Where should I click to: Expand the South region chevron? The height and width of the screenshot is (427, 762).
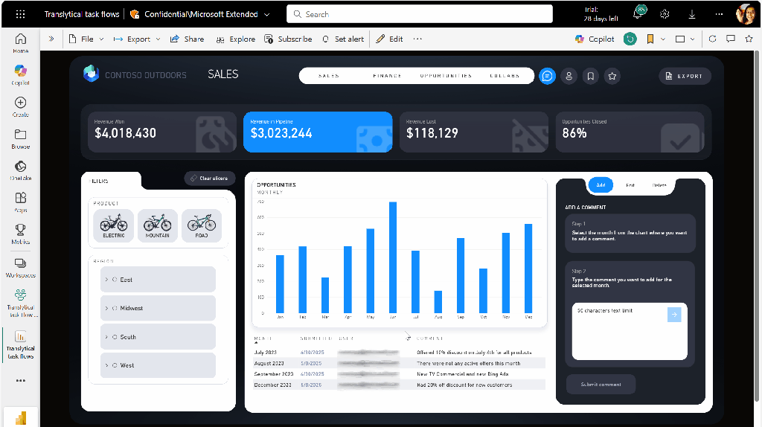click(106, 337)
